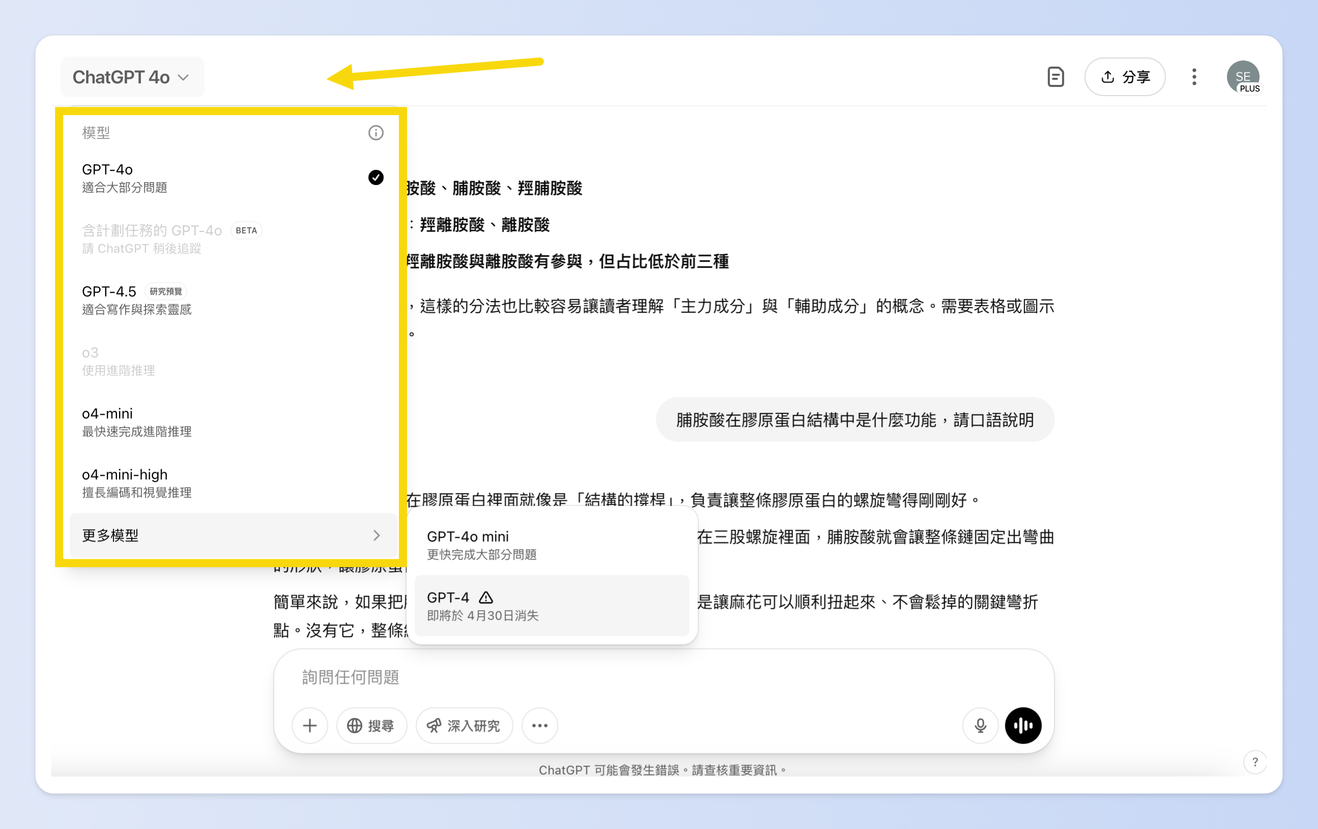The width and height of the screenshot is (1318, 829).
Task: Click the 研究預覽 badge next to GPT-4.5
Action: point(166,291)
